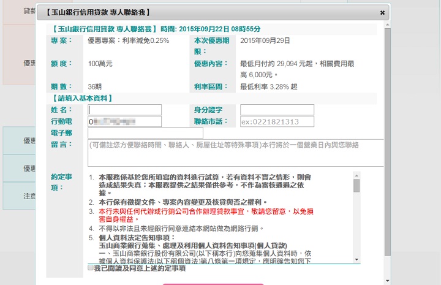The width and height of the screenshot is (441, 285).
Task: Click the 姓名 name input field
Action: pos(124,110)
